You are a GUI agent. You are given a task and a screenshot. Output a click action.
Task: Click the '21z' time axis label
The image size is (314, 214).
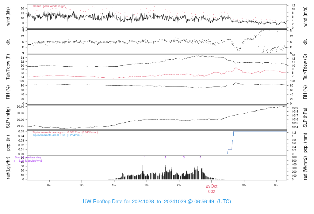click(x=179, y=185)
